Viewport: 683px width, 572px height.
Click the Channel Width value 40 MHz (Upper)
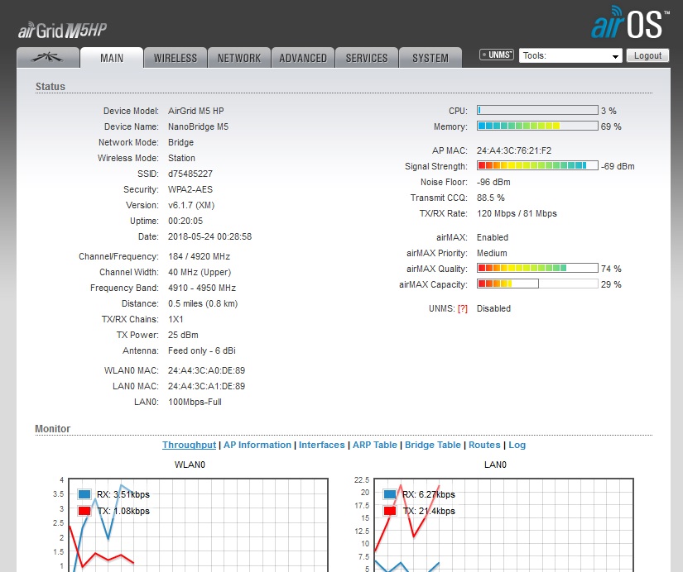click(x=200, y=272)
